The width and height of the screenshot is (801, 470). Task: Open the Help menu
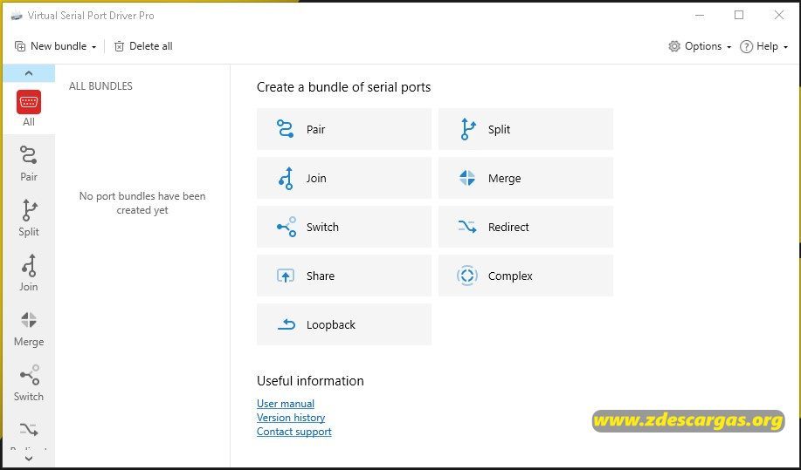pyautogui.click(x=763, y=46)
